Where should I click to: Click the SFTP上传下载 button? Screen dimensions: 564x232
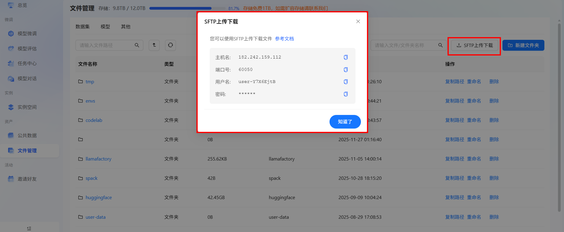point(475,45)
